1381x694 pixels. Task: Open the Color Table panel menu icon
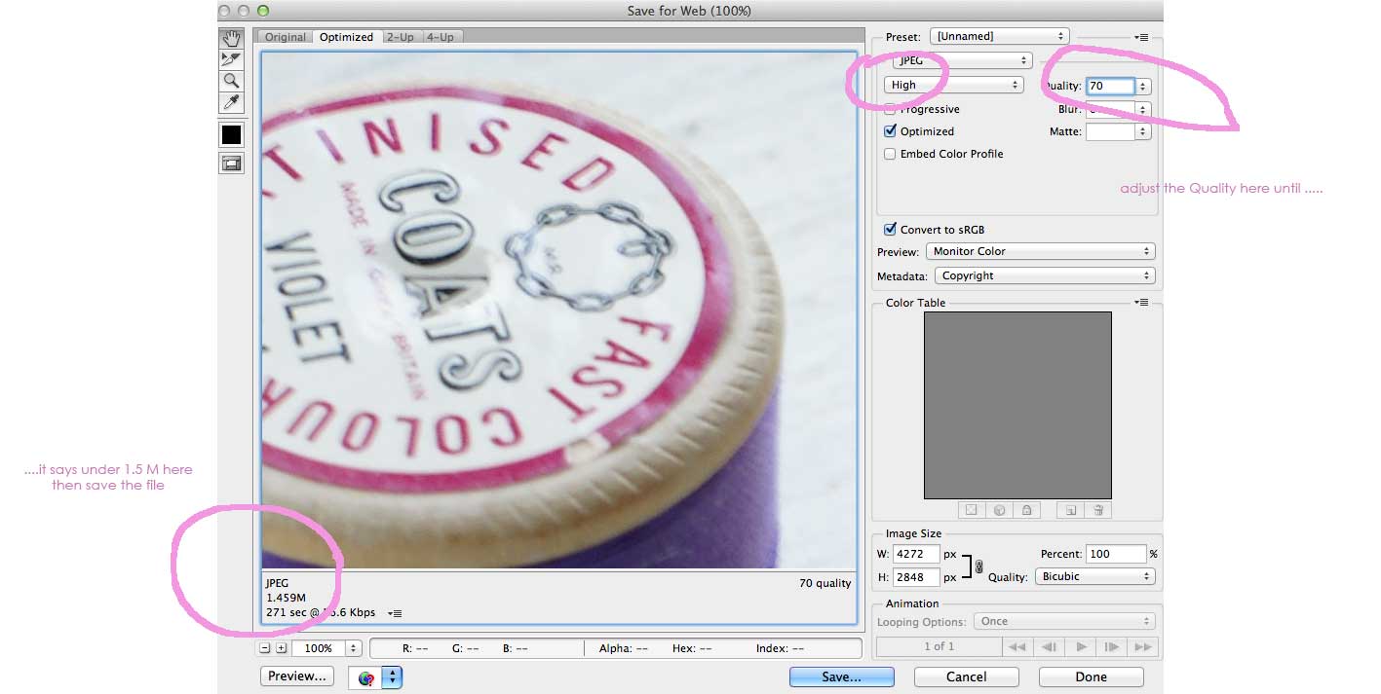point(1142,303)
